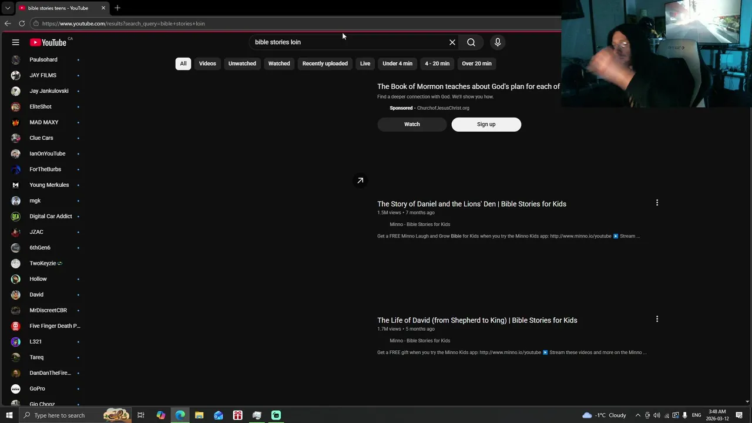Open The Life of David video title
Viewport: 752px width, 423px height.
[477, 320]
